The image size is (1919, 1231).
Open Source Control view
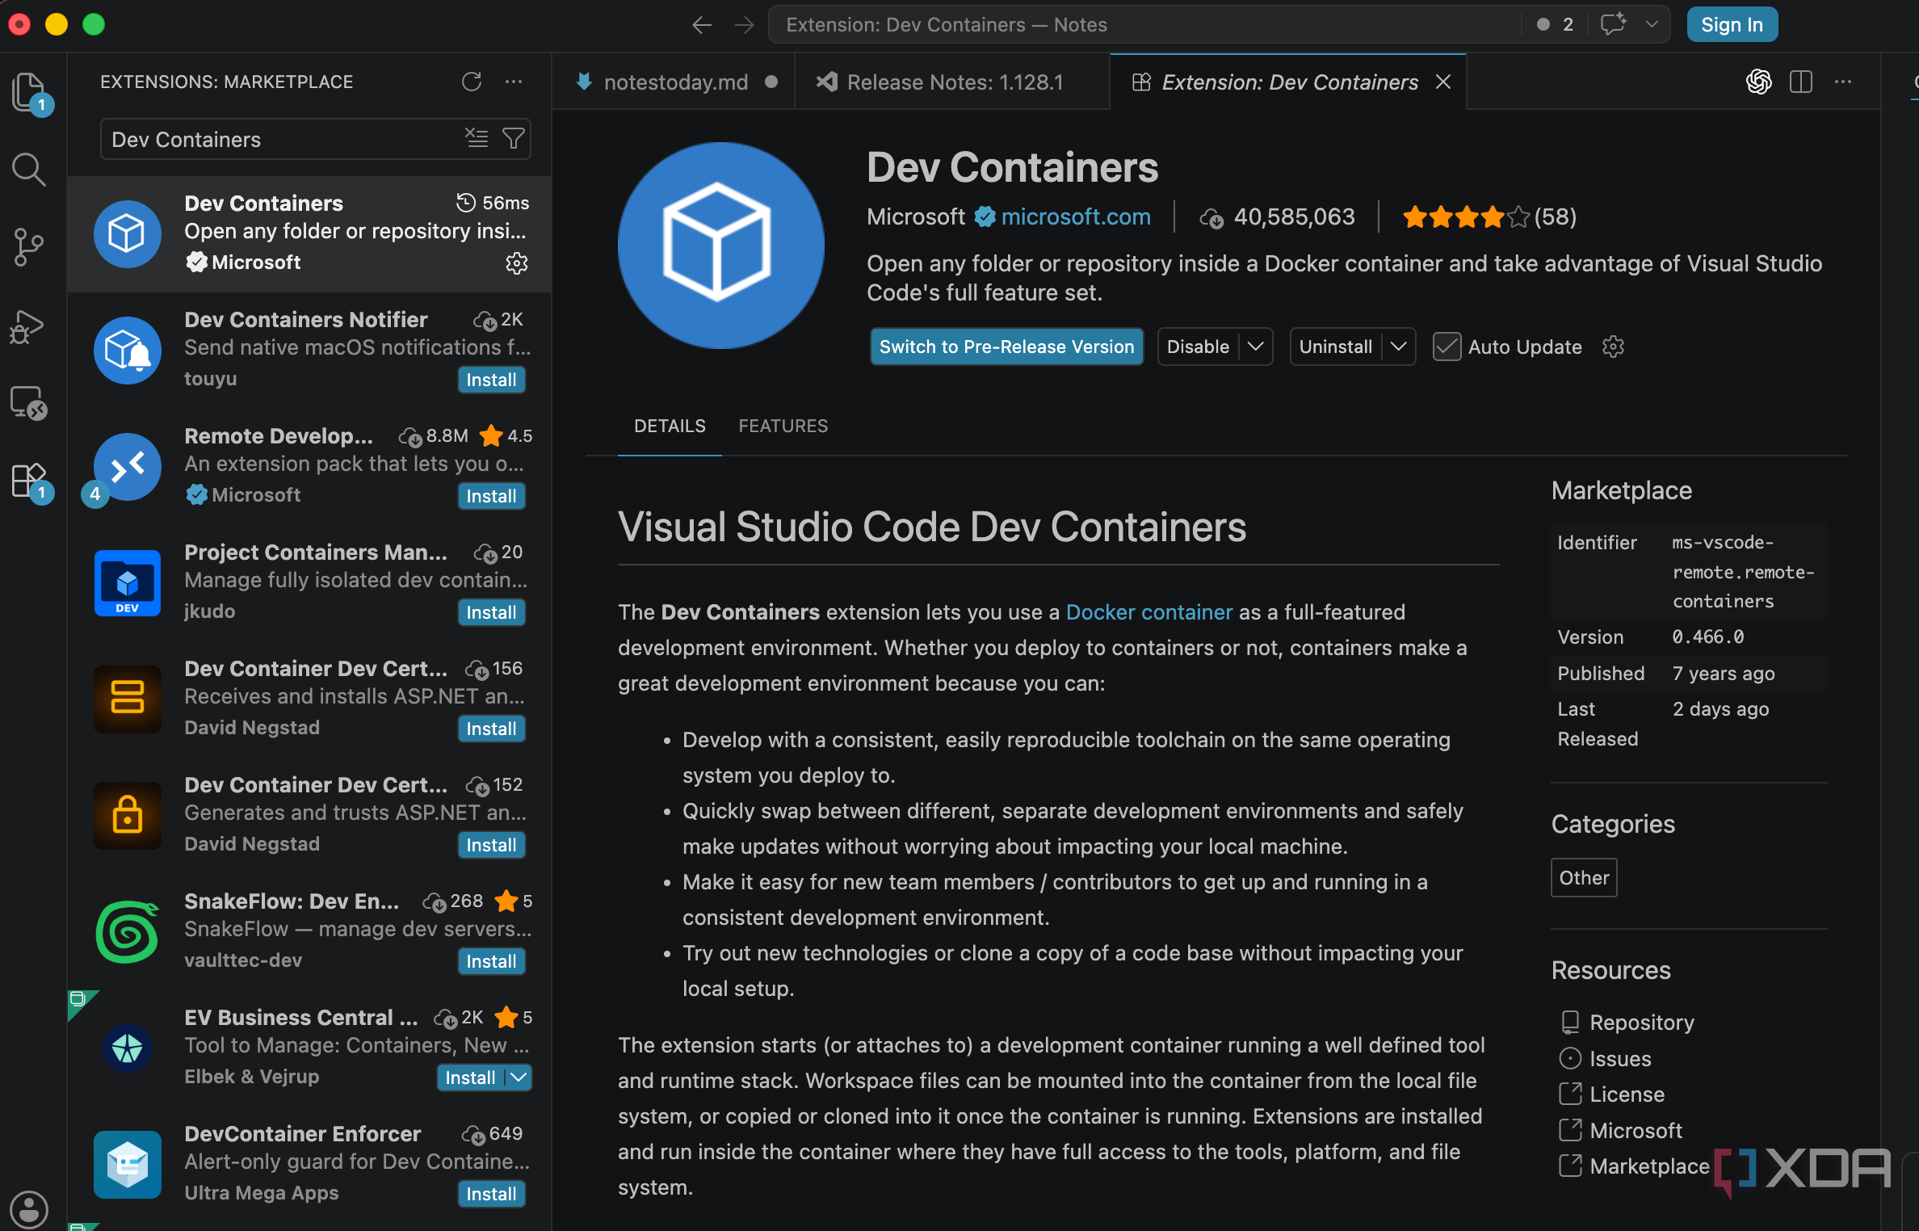coord(29,246)
